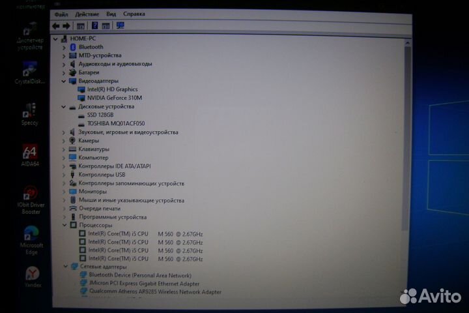Open Speccy desktop shortcut
469x313 pixels.
point(29,114)
